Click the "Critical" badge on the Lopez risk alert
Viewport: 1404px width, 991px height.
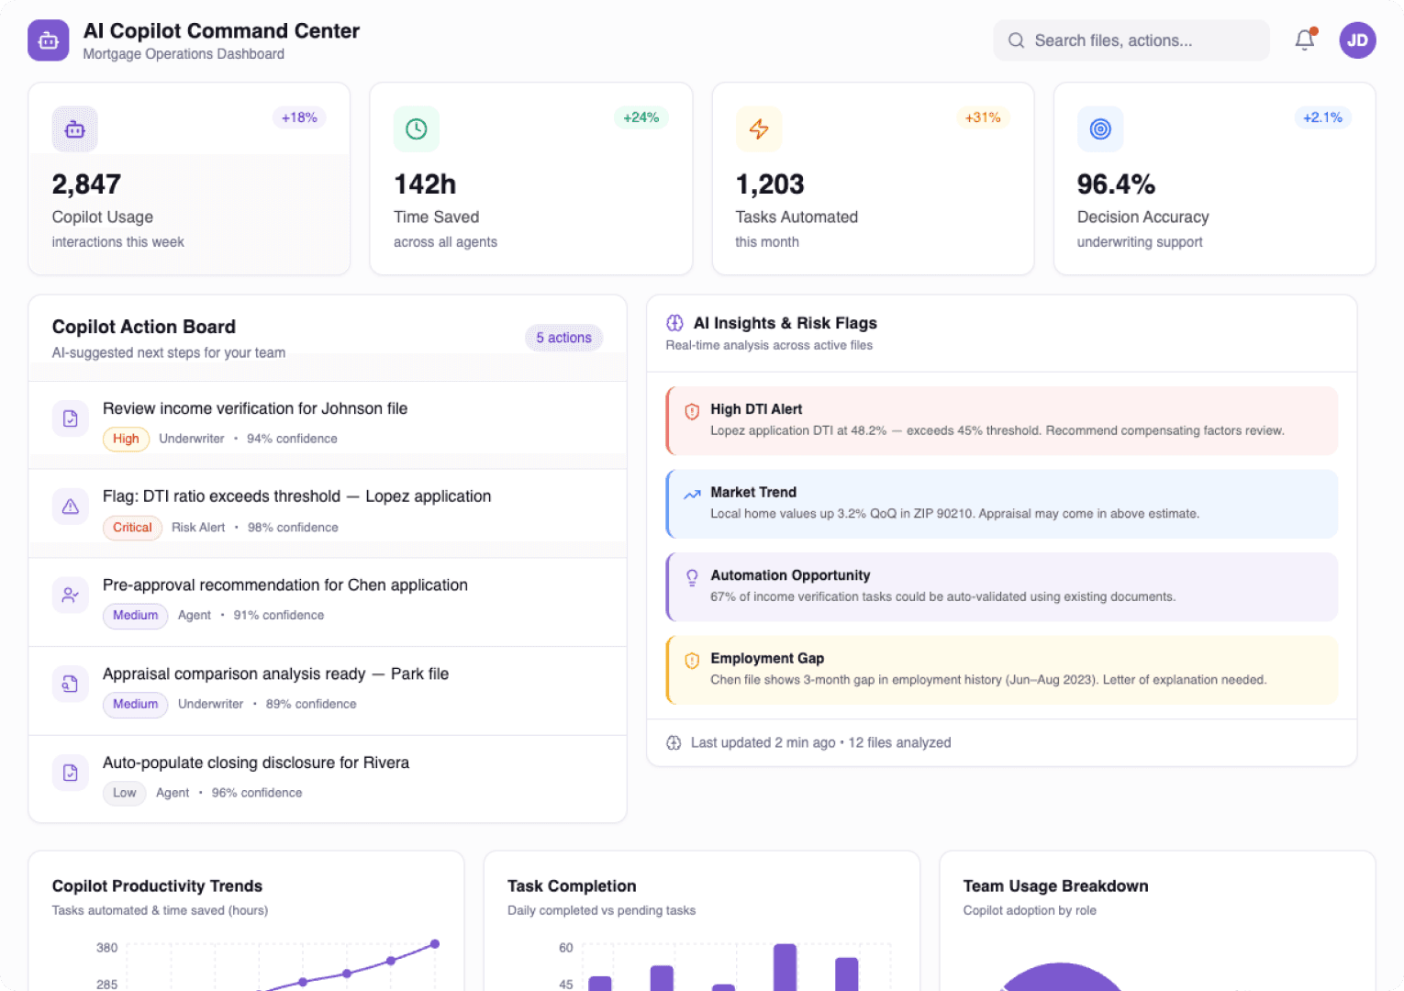[132, 528]
